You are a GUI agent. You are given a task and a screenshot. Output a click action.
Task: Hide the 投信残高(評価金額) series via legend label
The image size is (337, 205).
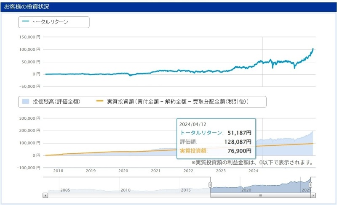pos(56,102)
